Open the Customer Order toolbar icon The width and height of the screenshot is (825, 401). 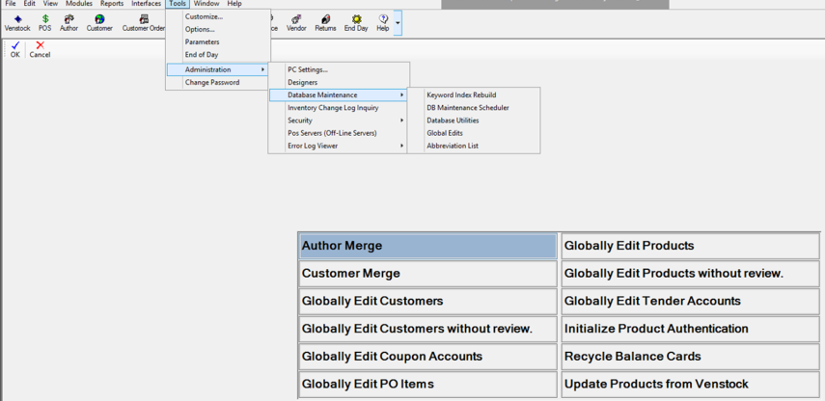point(143,23)
